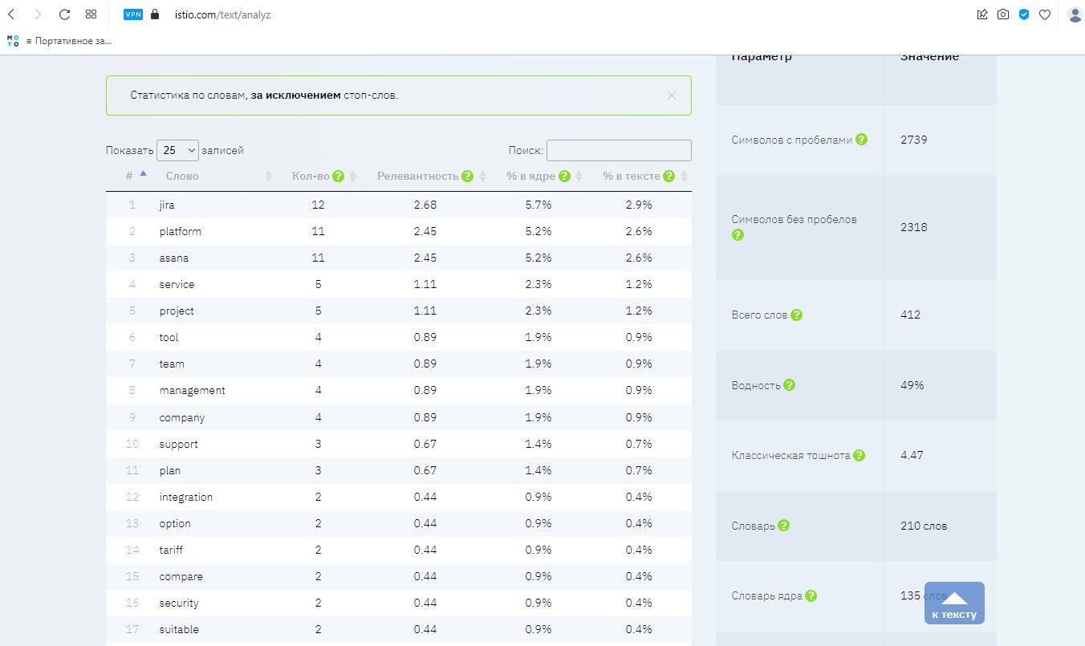Image resolution: width=1085 pixels, height=646 pixels.
Task: Show help for Кол-во column
Action: coord(339,176)
